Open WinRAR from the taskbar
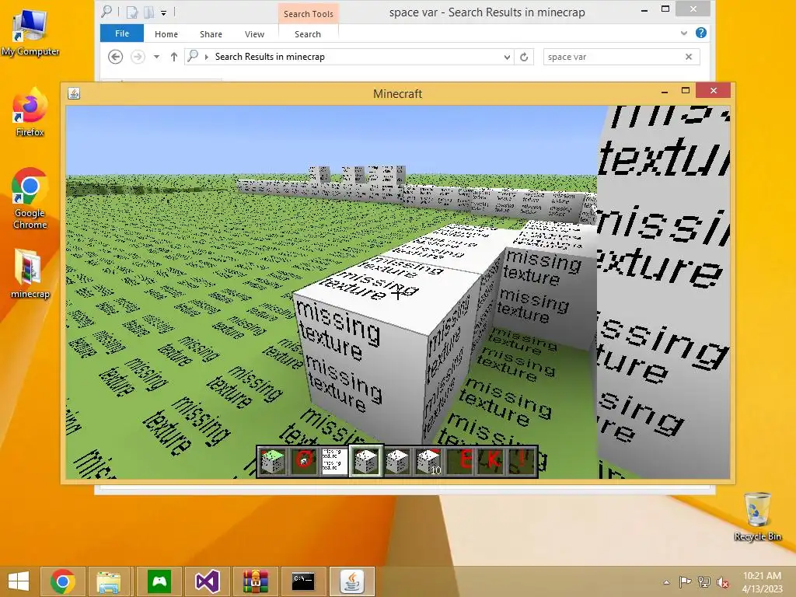The width and height of the screenshot is (796, 597). coord(255,581)
